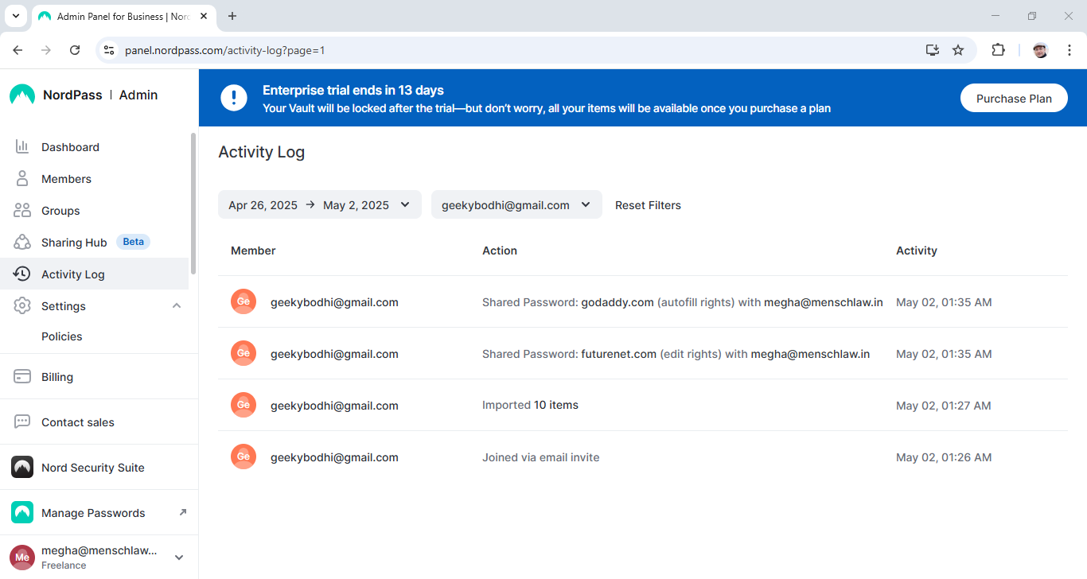Expand the megha@menschlaw account menu

click(x=179, y=558)
